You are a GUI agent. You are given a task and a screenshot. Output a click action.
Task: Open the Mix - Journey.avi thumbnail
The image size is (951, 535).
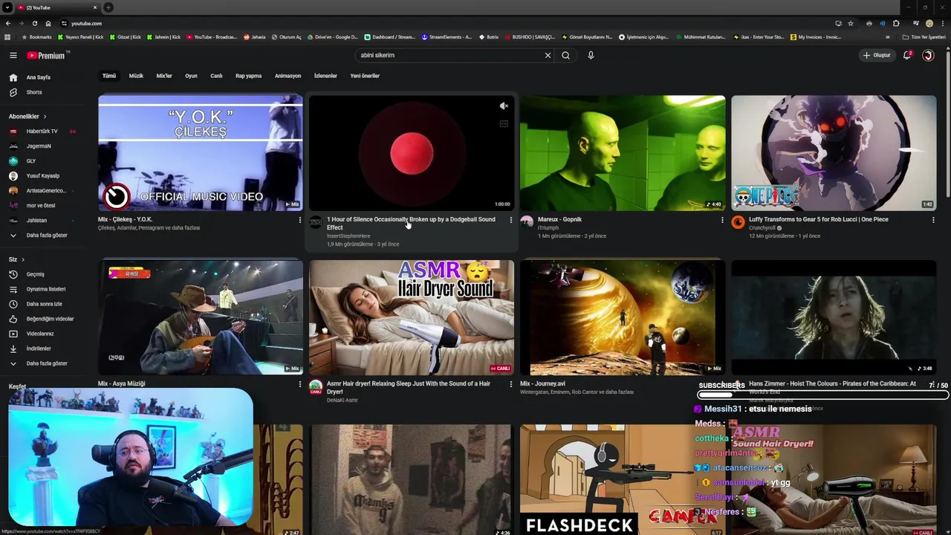point(623,317)
